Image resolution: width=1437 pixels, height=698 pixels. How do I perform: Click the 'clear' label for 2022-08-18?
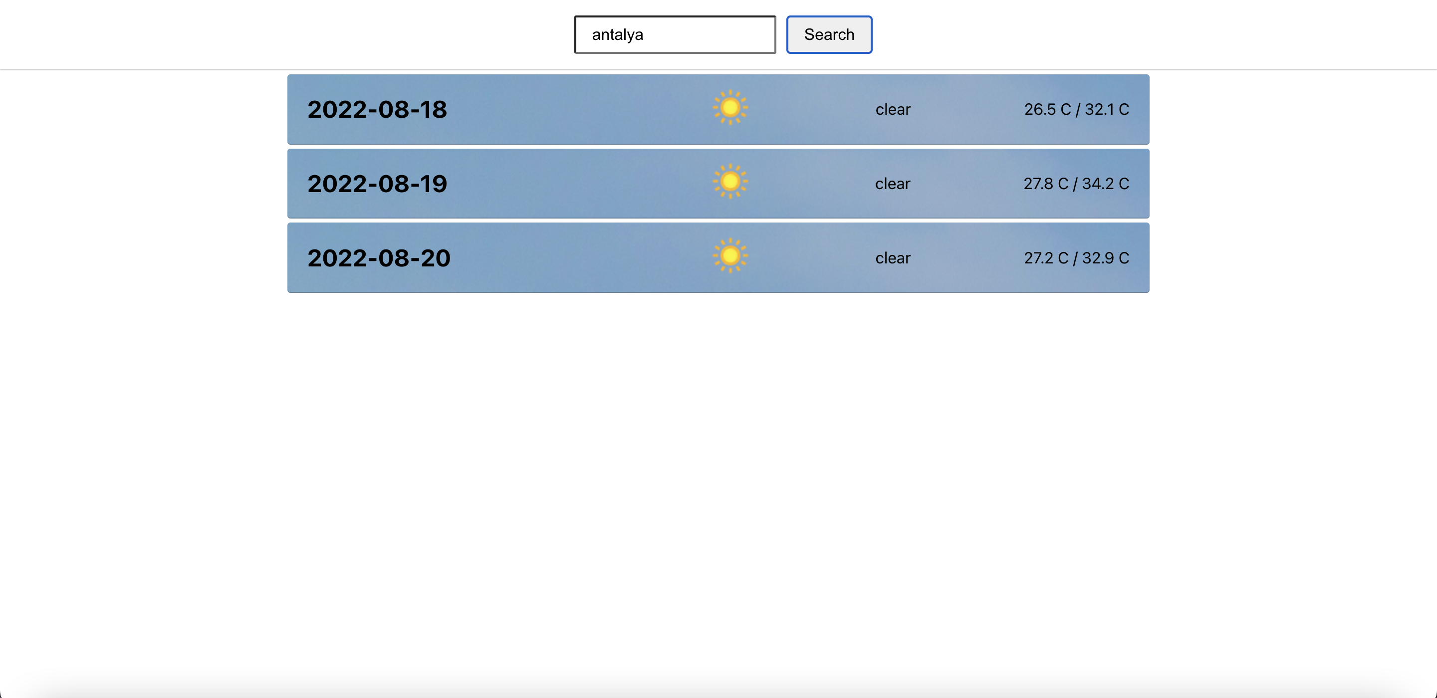tap(893, 109)
